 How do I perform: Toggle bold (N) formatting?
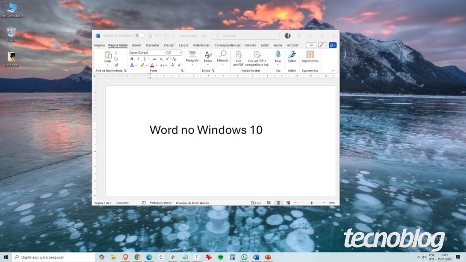[x=132, y=59]
